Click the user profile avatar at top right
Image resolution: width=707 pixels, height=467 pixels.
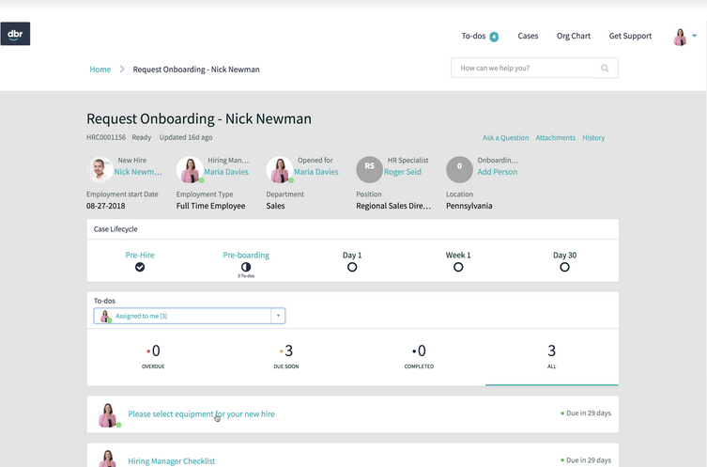680,37
